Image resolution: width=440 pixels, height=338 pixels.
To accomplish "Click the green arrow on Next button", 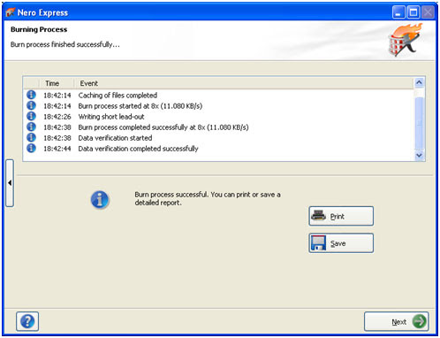I will 419,321.
